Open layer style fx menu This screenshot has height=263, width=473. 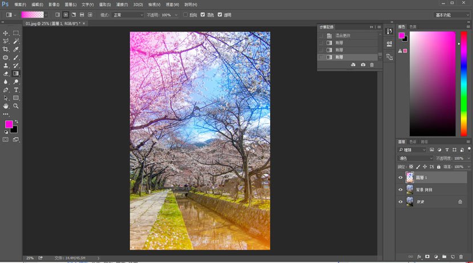click(x=419, y=257)
